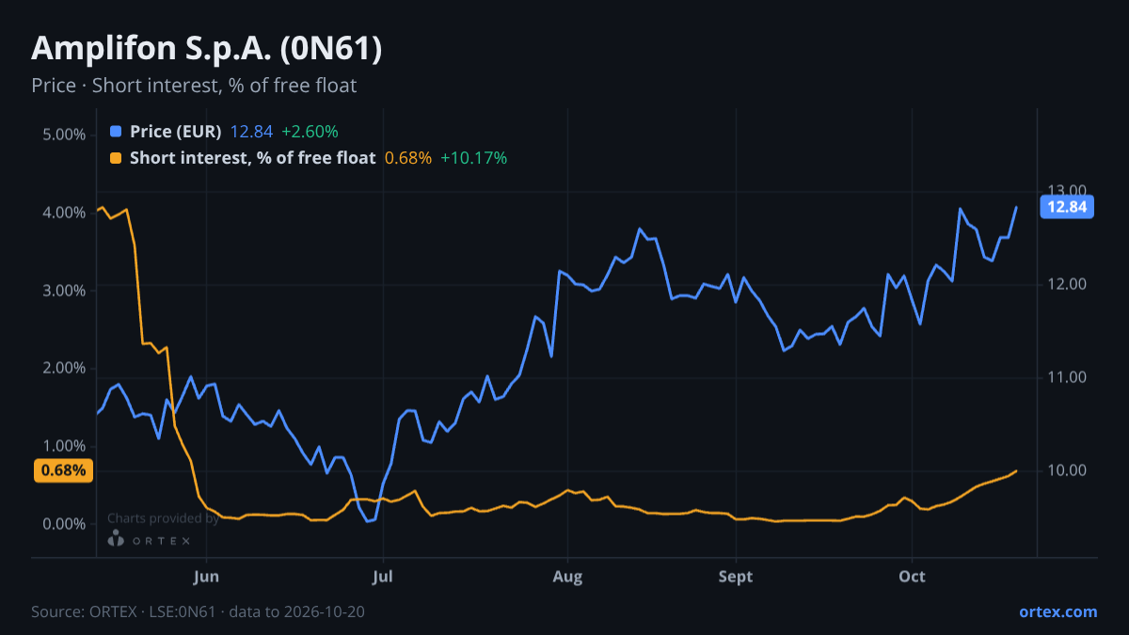Click the 5.00% left axis label
The image size is (1129, 635).
click(64, 135)
